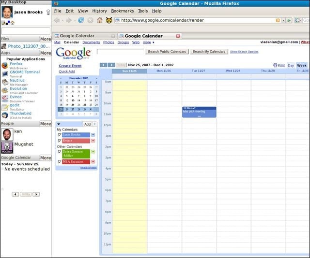The image size is (310, 258).
Task: Open the 'bbs pitch meeting' event
Action: coord(199,112)
